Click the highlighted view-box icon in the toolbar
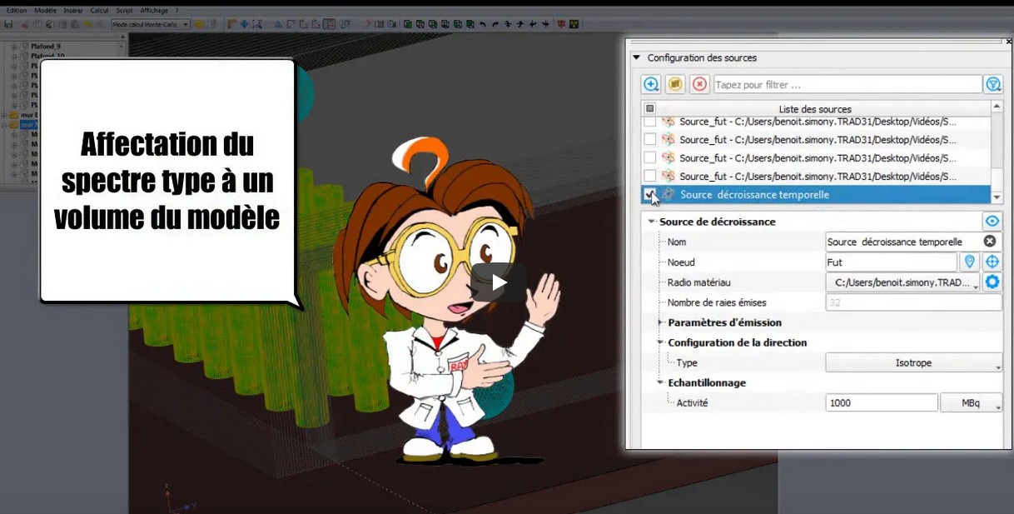The width and height of the screenshot is (1014, 514). 330,24
